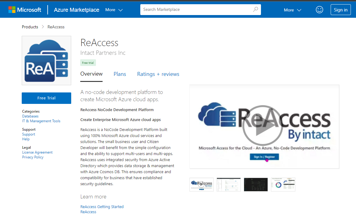
Task: Switch to the Plans tab
Action: coord(120,74)
